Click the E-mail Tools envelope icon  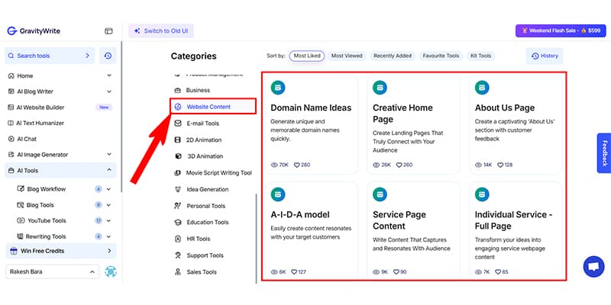pos(178,124)
